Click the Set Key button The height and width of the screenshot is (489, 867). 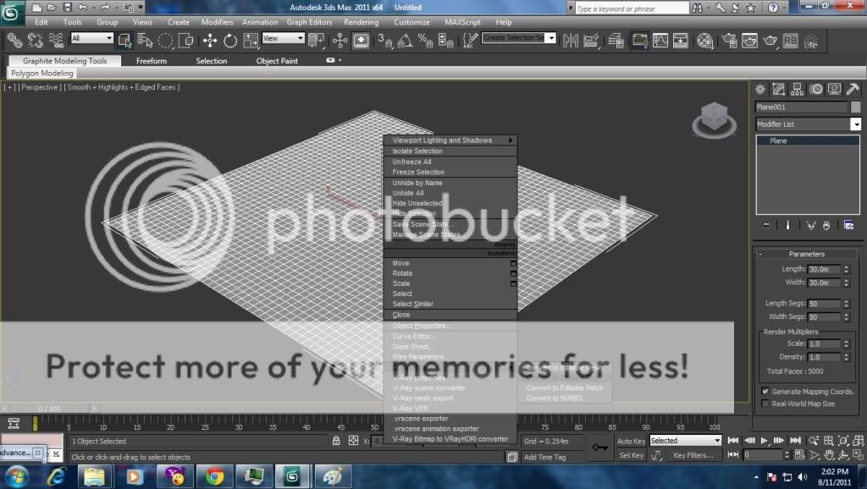point(631,455)
